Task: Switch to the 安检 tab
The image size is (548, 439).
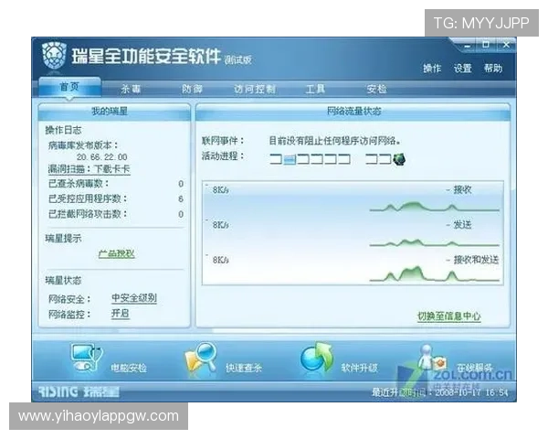Action: (x=376, y=90)
